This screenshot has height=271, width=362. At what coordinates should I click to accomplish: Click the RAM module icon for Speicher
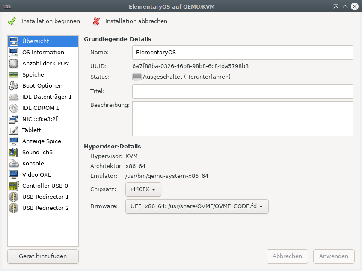(x=14, y=74)
